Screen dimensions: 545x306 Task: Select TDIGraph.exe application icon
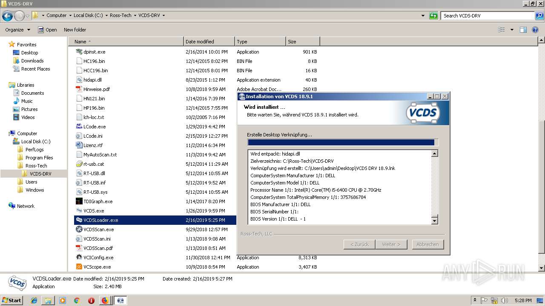pos(79,201)
